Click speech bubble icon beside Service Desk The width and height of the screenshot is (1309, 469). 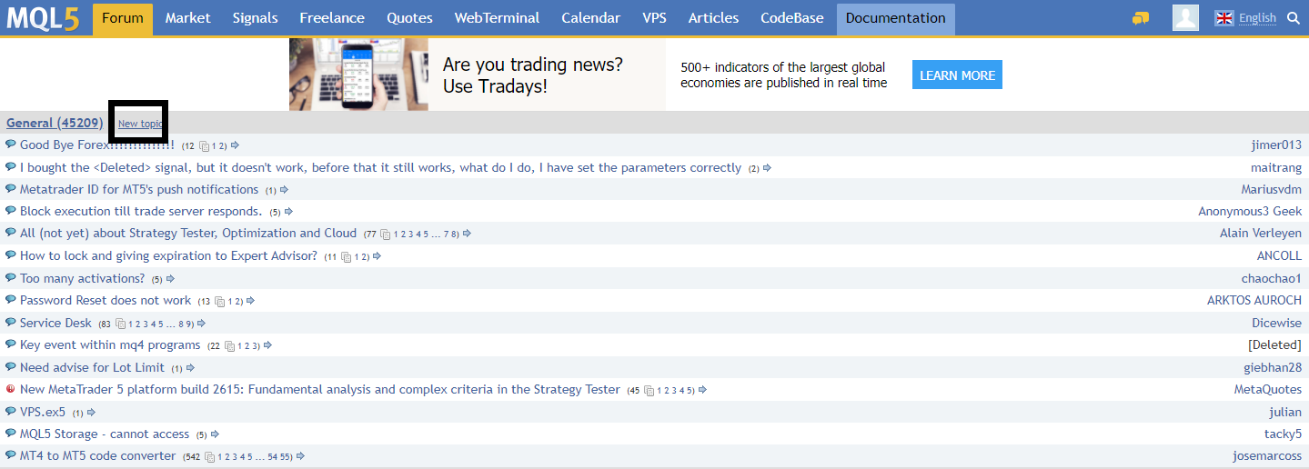(11, 323)
